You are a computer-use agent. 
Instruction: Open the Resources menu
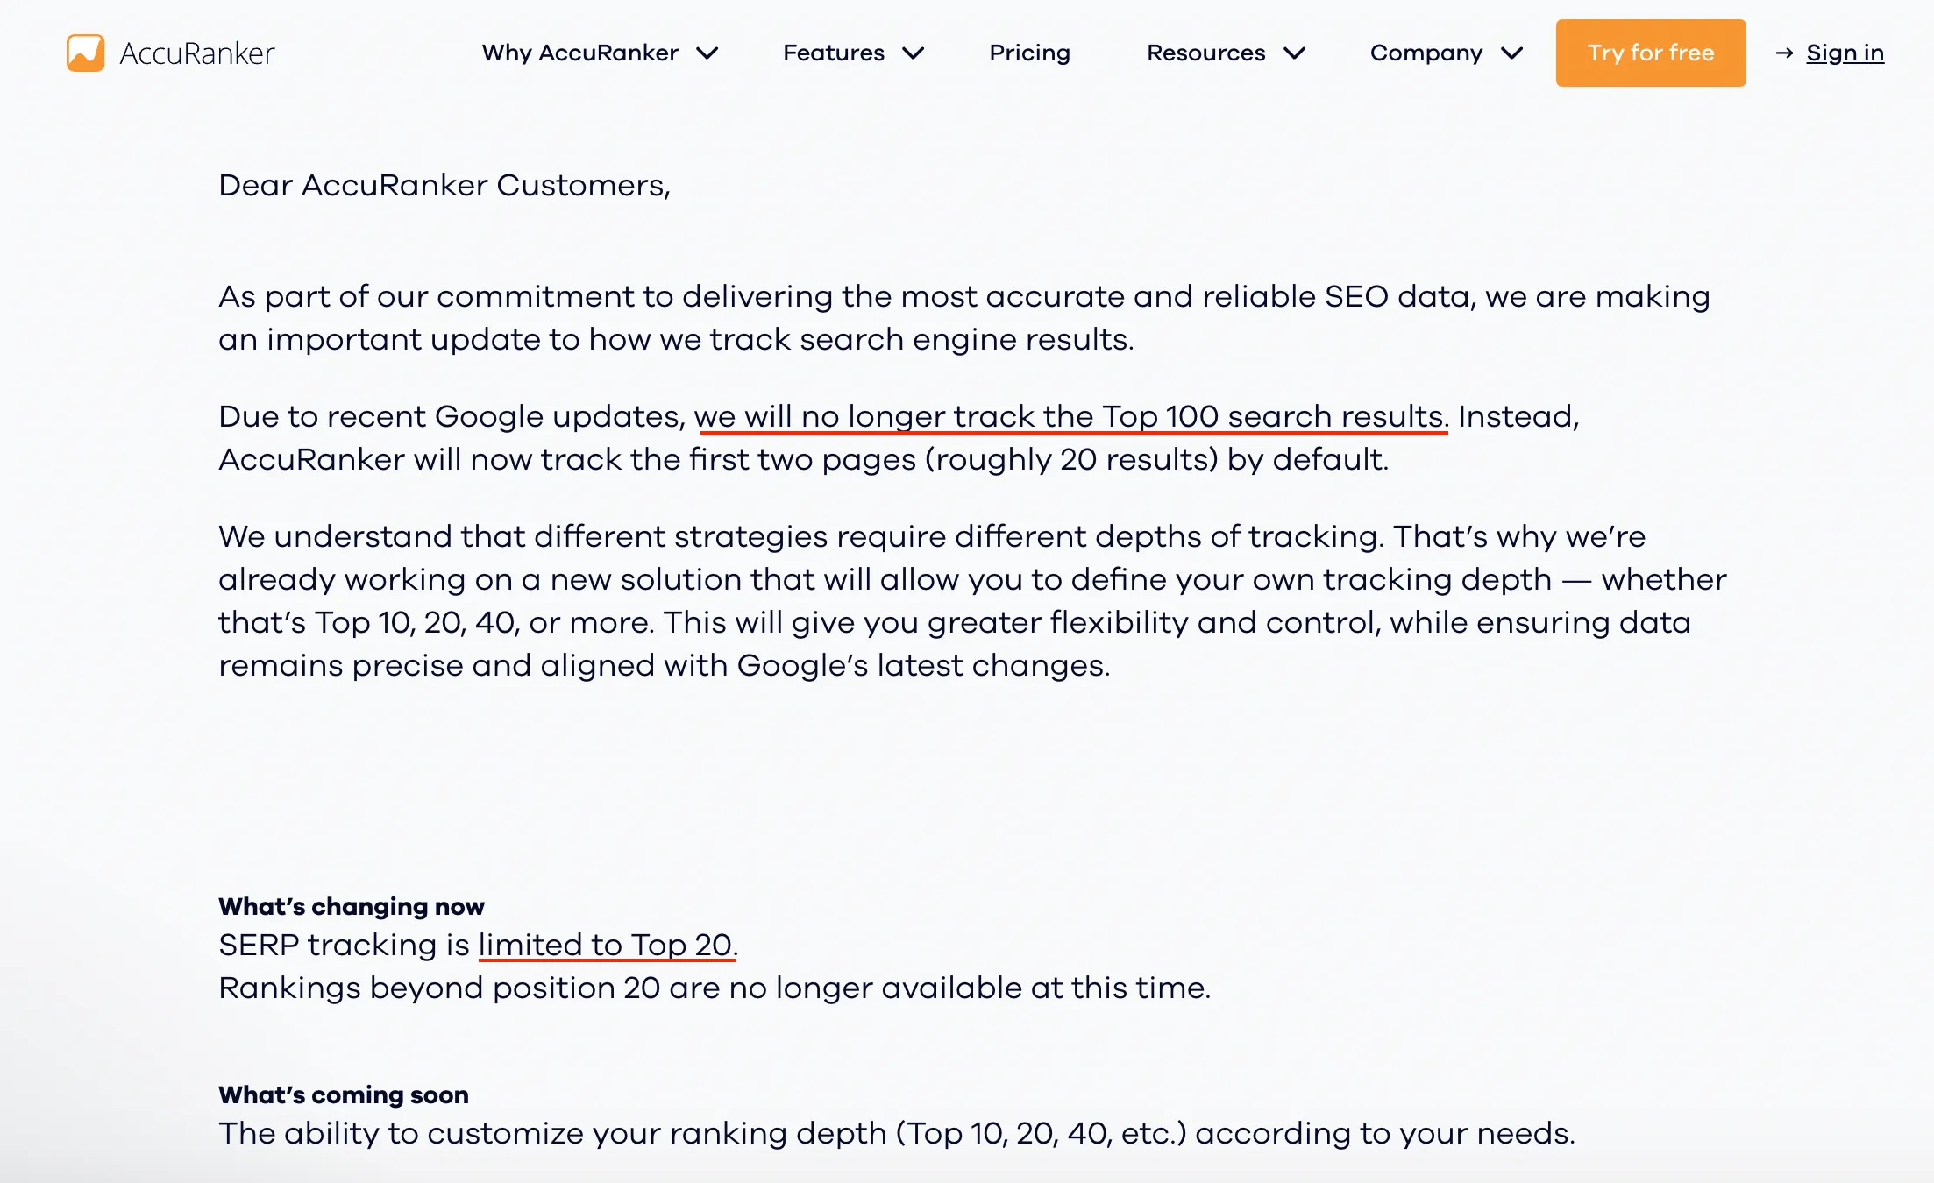pyautogui.click(x=1205, y=53)
